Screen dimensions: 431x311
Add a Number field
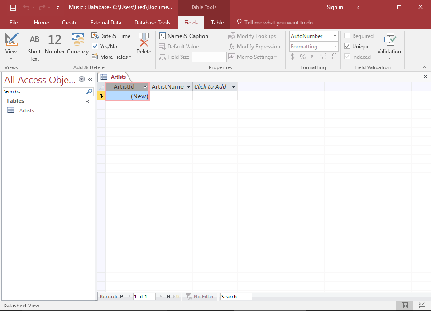pyautogui.click(x=55, y=44)
